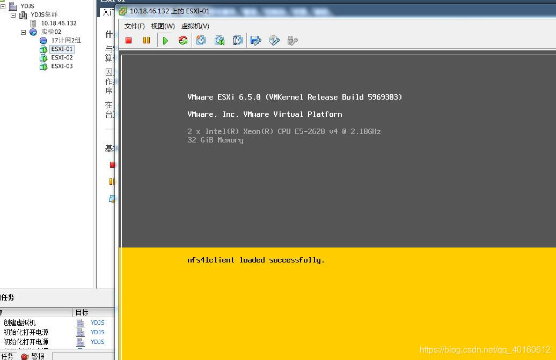Open the 虚拟机(V) menu
This screenshot has width=556, height=360.
195,26
